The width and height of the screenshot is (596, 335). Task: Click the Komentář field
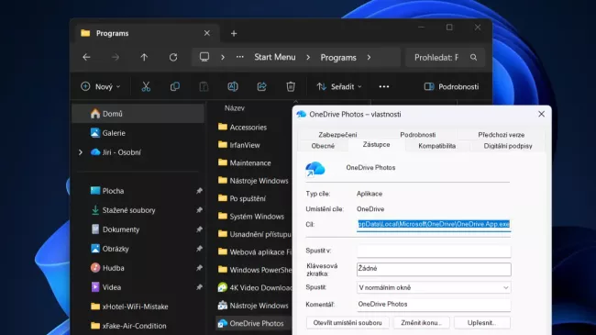pyautogui.click(x=434, y=304)
